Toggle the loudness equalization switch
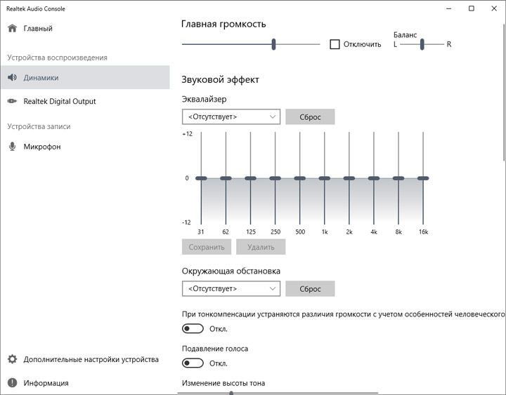Screen dimensions: 506x395 [193, 328]
